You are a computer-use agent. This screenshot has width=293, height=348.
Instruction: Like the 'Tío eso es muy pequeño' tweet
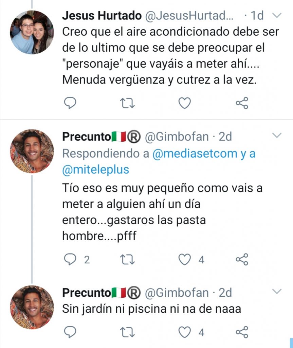coord(185,260)
